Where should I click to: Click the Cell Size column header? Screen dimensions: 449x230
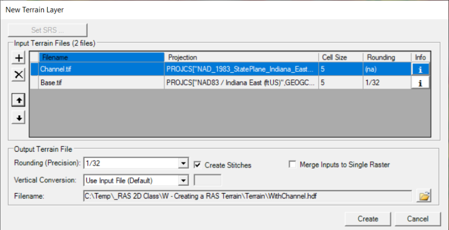tap(341, 57)
